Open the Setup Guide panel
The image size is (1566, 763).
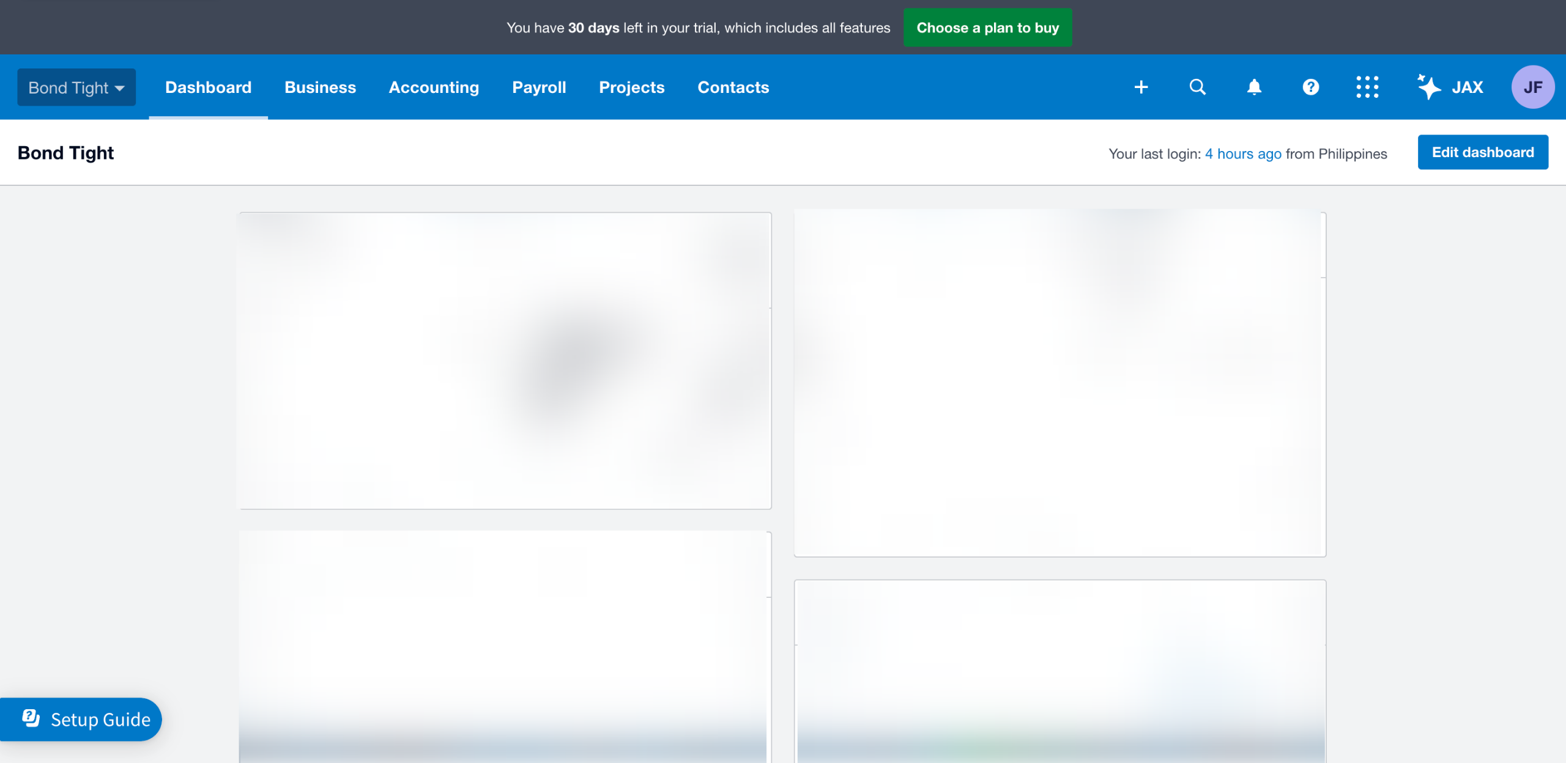(100, 720)
